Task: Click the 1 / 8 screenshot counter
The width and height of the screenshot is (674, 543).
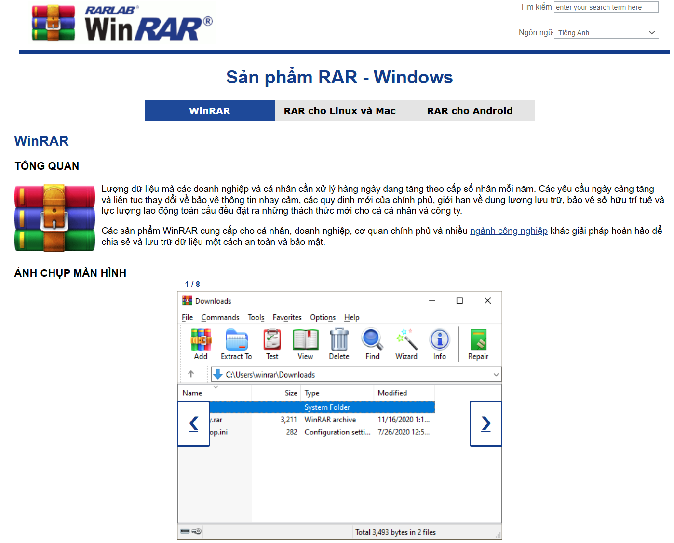Action: 192,285
